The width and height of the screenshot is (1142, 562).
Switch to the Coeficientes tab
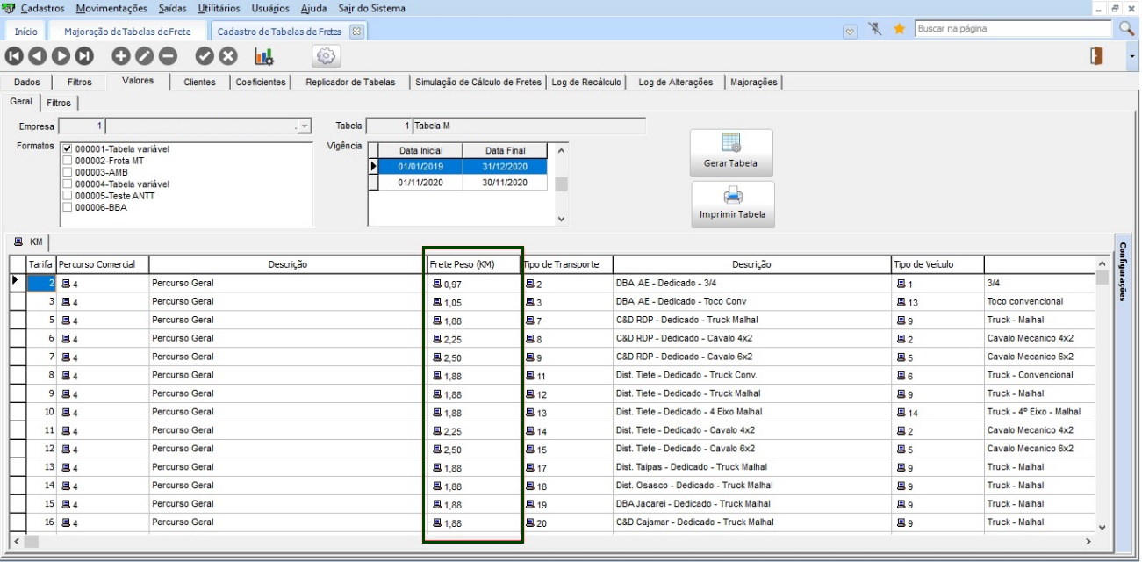261,82
